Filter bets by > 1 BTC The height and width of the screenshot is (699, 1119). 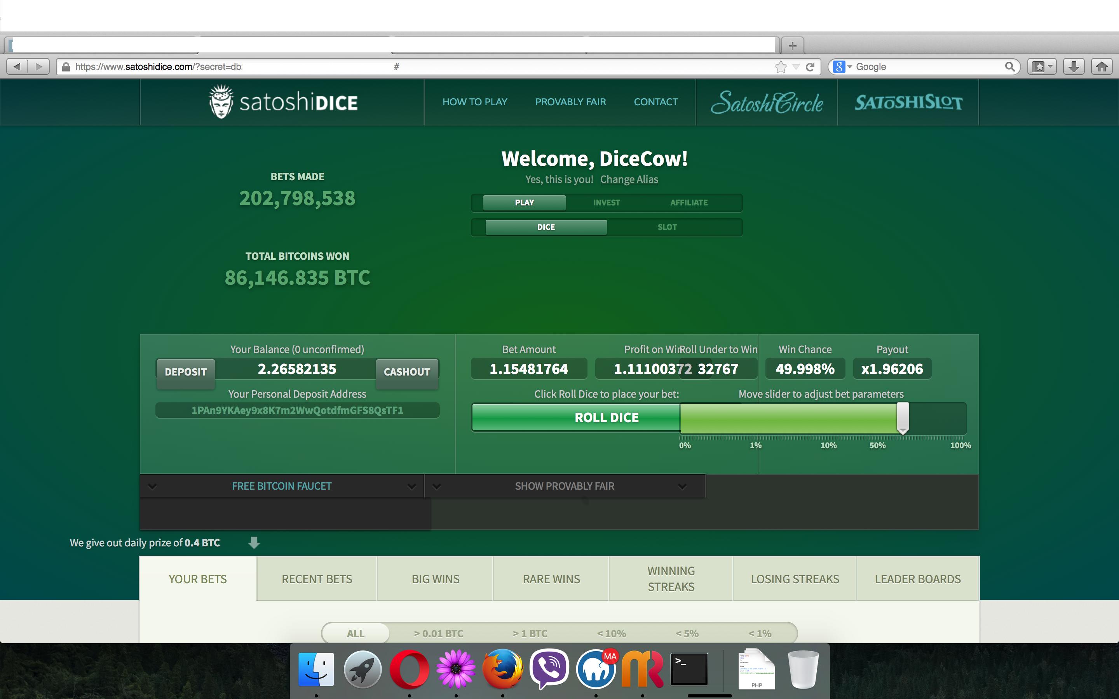(530, 633)
